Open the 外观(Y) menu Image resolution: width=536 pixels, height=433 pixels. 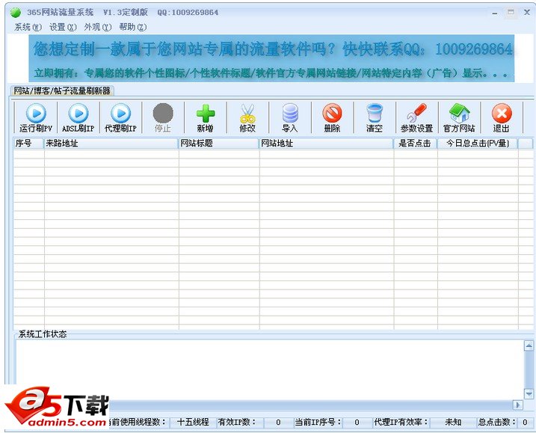pyautogui.click(x=98, y=27)
